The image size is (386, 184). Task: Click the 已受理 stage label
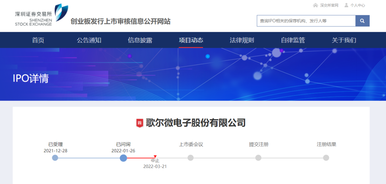click(56, 144)
